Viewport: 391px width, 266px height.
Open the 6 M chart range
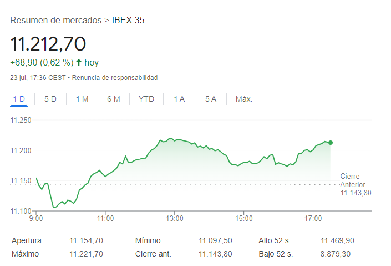point(114,99)
